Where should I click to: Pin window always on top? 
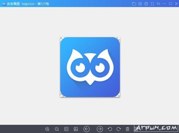point(158,4)
